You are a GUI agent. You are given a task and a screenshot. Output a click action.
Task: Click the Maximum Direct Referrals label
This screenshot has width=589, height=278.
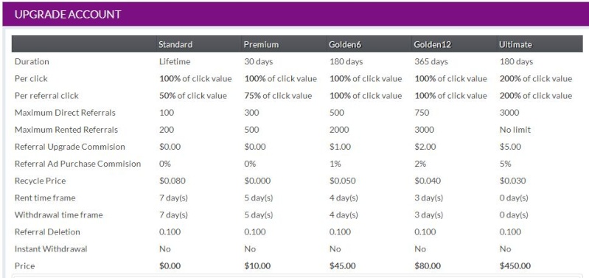(x=65, y=113)
